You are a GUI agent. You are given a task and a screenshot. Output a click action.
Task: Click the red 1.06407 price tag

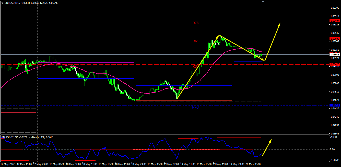point(335,21)
